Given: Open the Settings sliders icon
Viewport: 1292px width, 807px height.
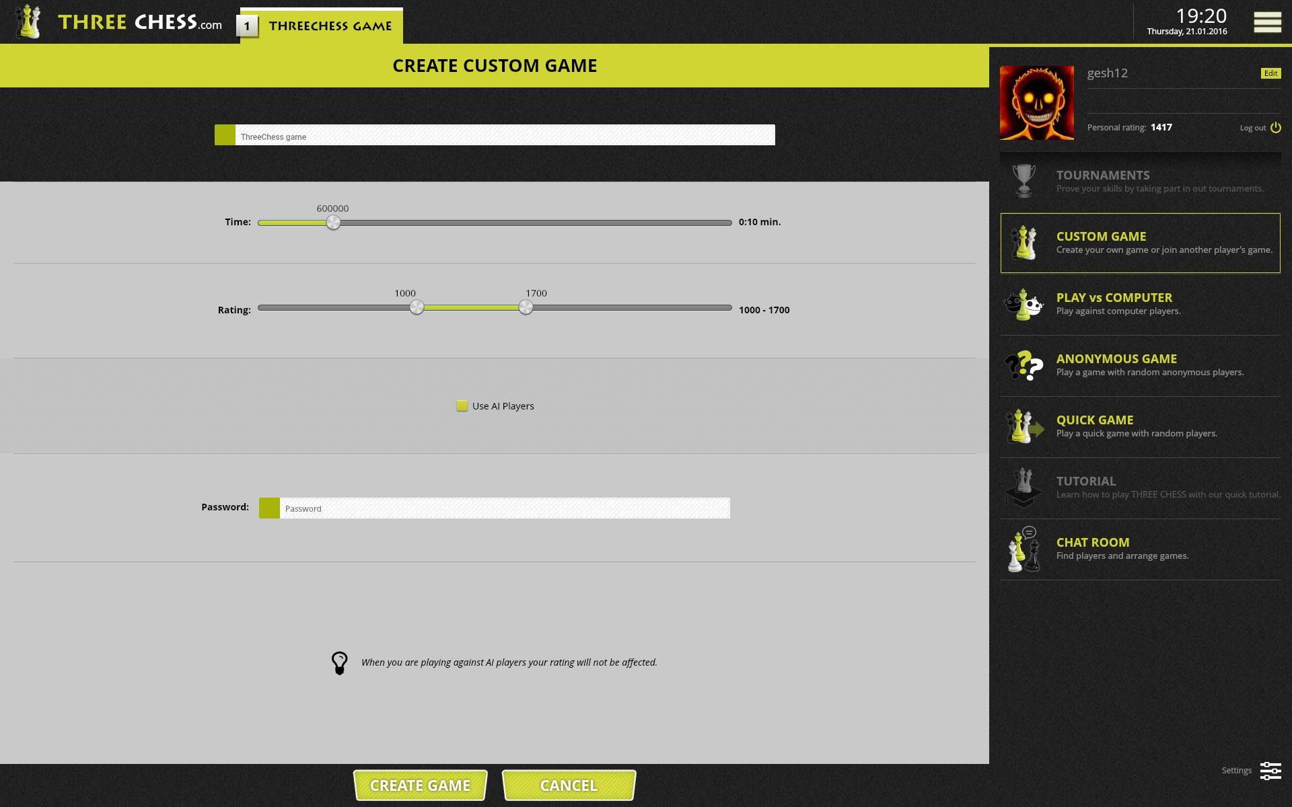Looking at the screenshot, I should point(1270,771).
